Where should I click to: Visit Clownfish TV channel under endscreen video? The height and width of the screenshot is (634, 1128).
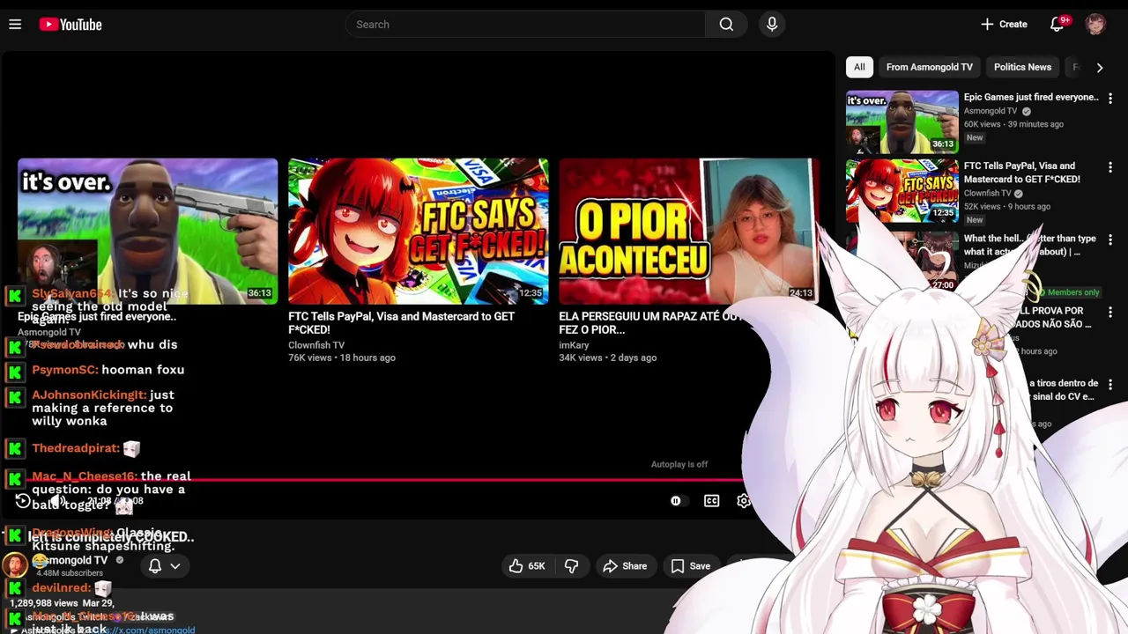316,345
